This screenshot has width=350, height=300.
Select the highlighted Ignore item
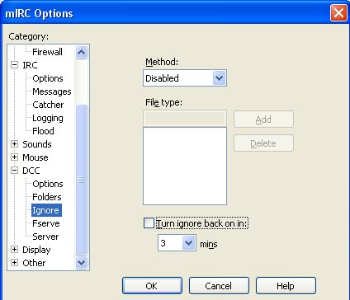(46, 210)
